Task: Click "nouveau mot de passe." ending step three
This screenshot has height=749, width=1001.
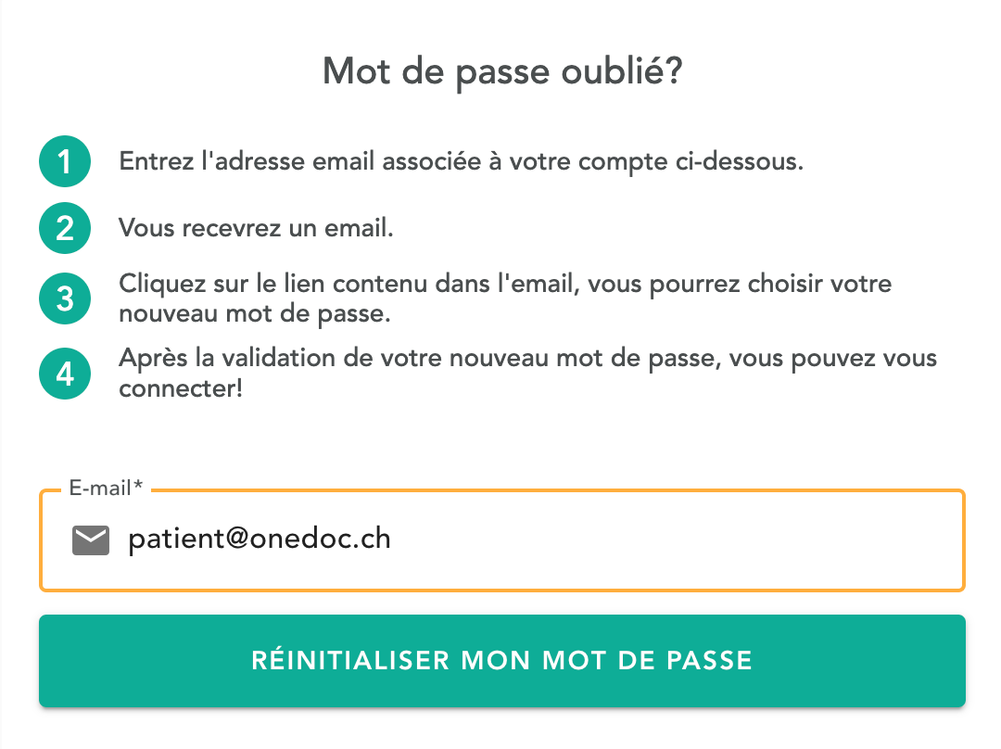Action: point(255,314)
